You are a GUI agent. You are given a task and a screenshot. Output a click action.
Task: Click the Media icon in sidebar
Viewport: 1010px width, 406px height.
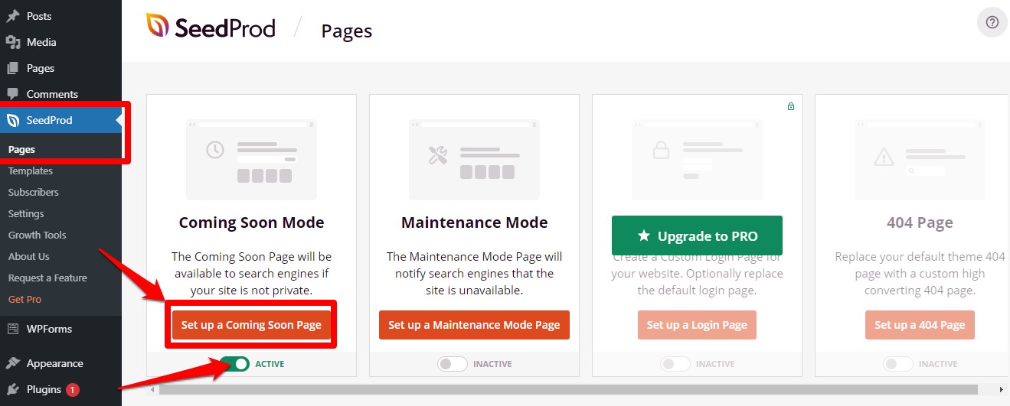point(13,42)
